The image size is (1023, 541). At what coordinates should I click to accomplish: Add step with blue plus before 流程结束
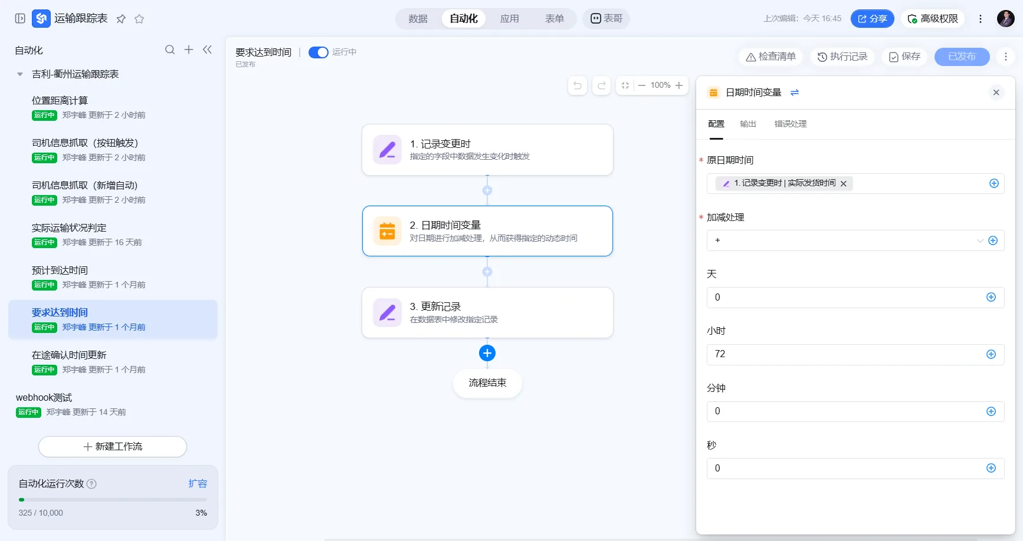(x=487, y=353)
